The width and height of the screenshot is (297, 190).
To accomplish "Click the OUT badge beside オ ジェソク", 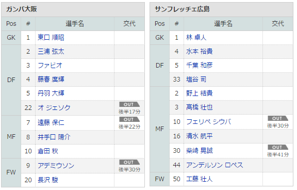I will [129, 104].
